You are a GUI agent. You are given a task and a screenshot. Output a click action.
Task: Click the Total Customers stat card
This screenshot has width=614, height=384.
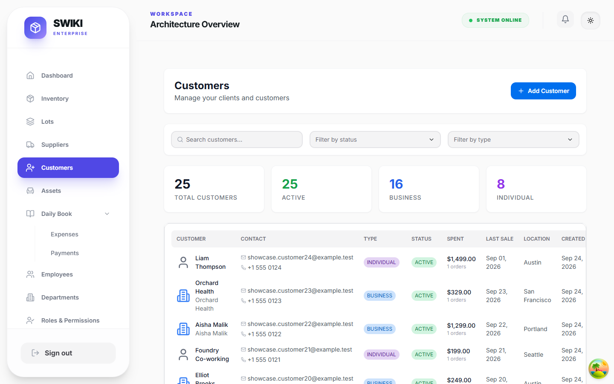[214, 189]
